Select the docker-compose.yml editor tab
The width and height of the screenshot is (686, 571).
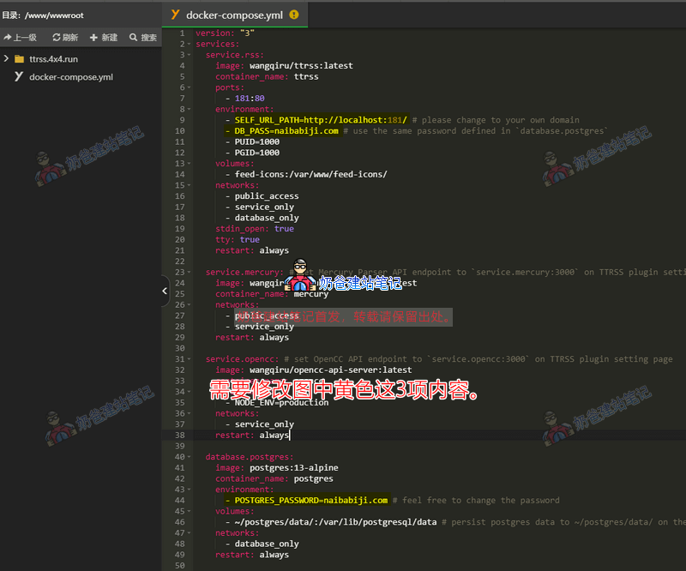point(234,15)
